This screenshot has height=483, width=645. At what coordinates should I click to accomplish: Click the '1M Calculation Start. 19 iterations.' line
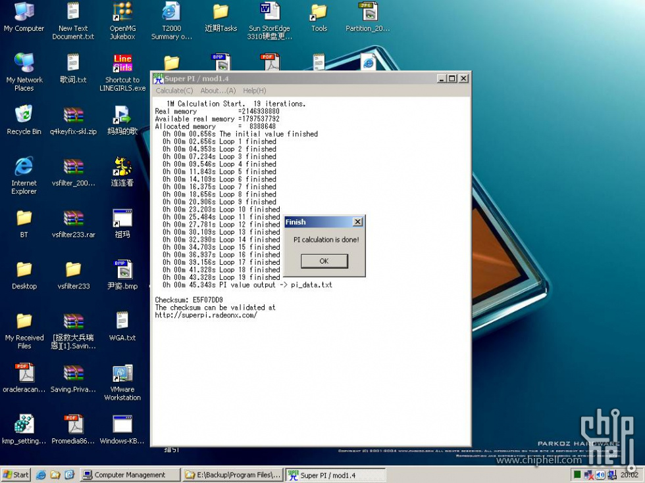[x=236, y=104]
